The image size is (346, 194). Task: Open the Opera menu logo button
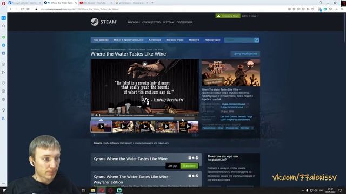(3, 3)
